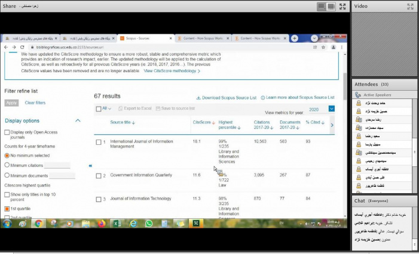Viewport: 419px width, 254px height.
Task: Click the shared page's vertical scrollbar
Action: [345, 86]
